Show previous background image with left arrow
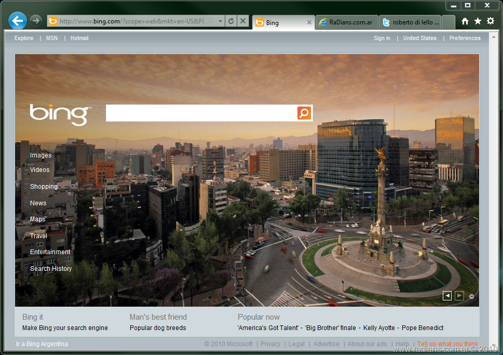The image size is (503, 355). click(447, 296)
